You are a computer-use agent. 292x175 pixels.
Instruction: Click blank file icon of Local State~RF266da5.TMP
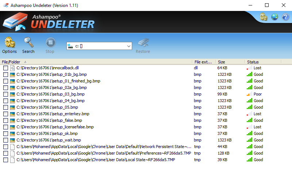point(12,160)
